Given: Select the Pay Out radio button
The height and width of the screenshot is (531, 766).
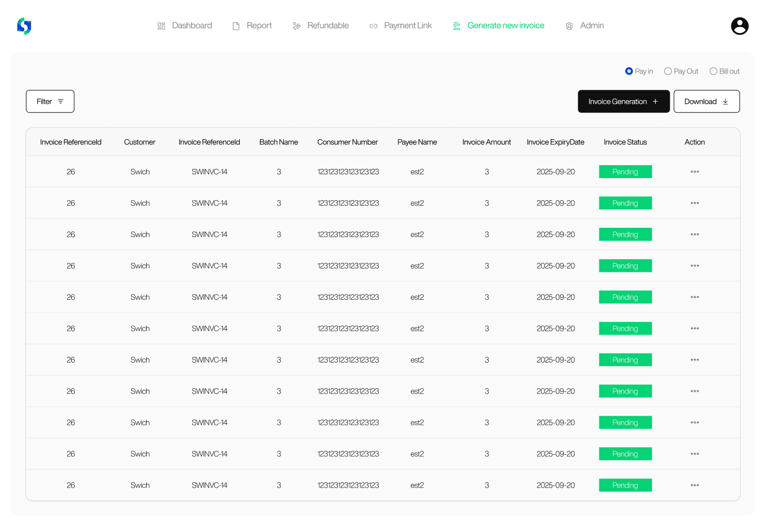Looking at the screenshot, I should point(668,71).
